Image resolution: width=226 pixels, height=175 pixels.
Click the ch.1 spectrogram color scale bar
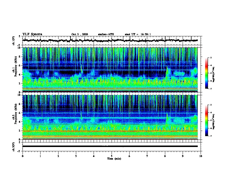206,73
